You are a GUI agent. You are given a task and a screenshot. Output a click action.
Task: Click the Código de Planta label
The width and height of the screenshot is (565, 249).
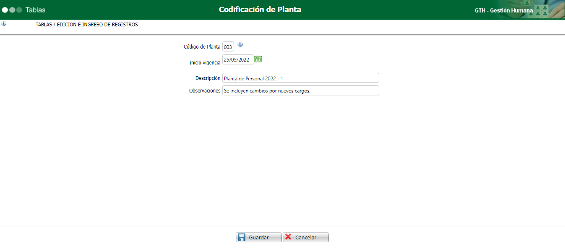[x=202, y=47]
